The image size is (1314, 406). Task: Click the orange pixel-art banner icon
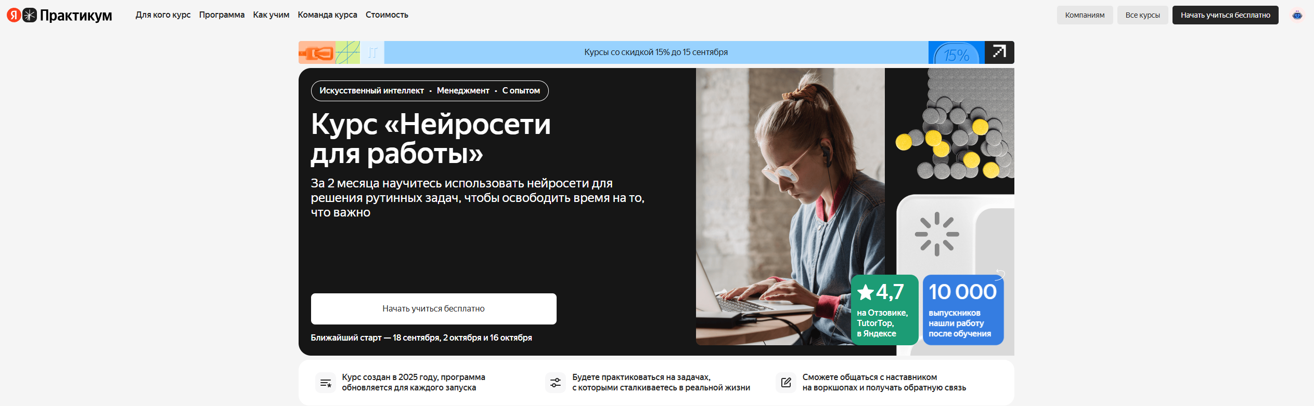coord(317,52)
